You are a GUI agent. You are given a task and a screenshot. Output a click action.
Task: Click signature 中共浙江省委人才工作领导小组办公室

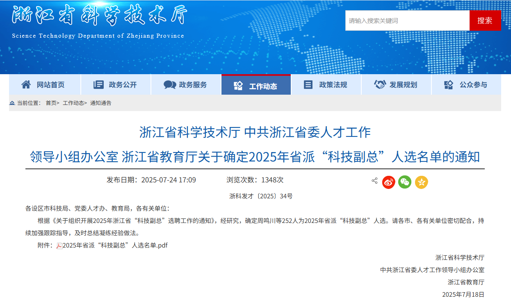click(432, 270)
